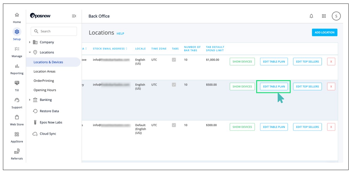Toggle Tabs checkbox in $1,000.00 row
The image size is (351, 173).
coord(174,60)
